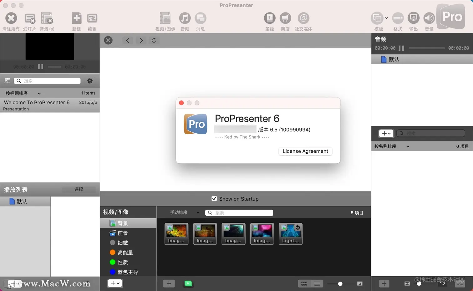
Task: Select the 细微 gray tag
Action: (x=128, y=243)
